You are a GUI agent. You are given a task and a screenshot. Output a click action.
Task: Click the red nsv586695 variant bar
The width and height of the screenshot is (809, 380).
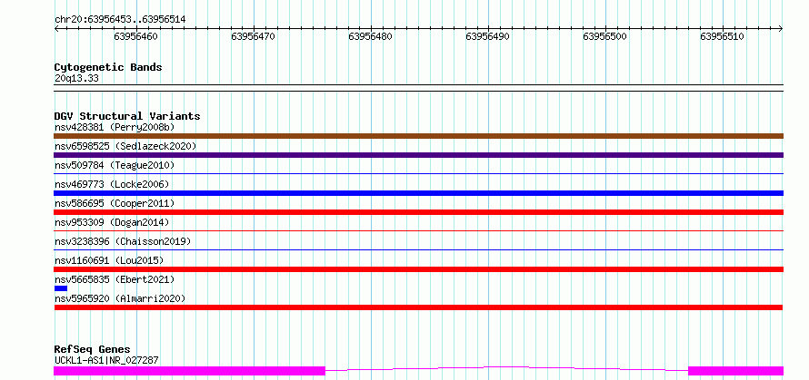point(418,212)
